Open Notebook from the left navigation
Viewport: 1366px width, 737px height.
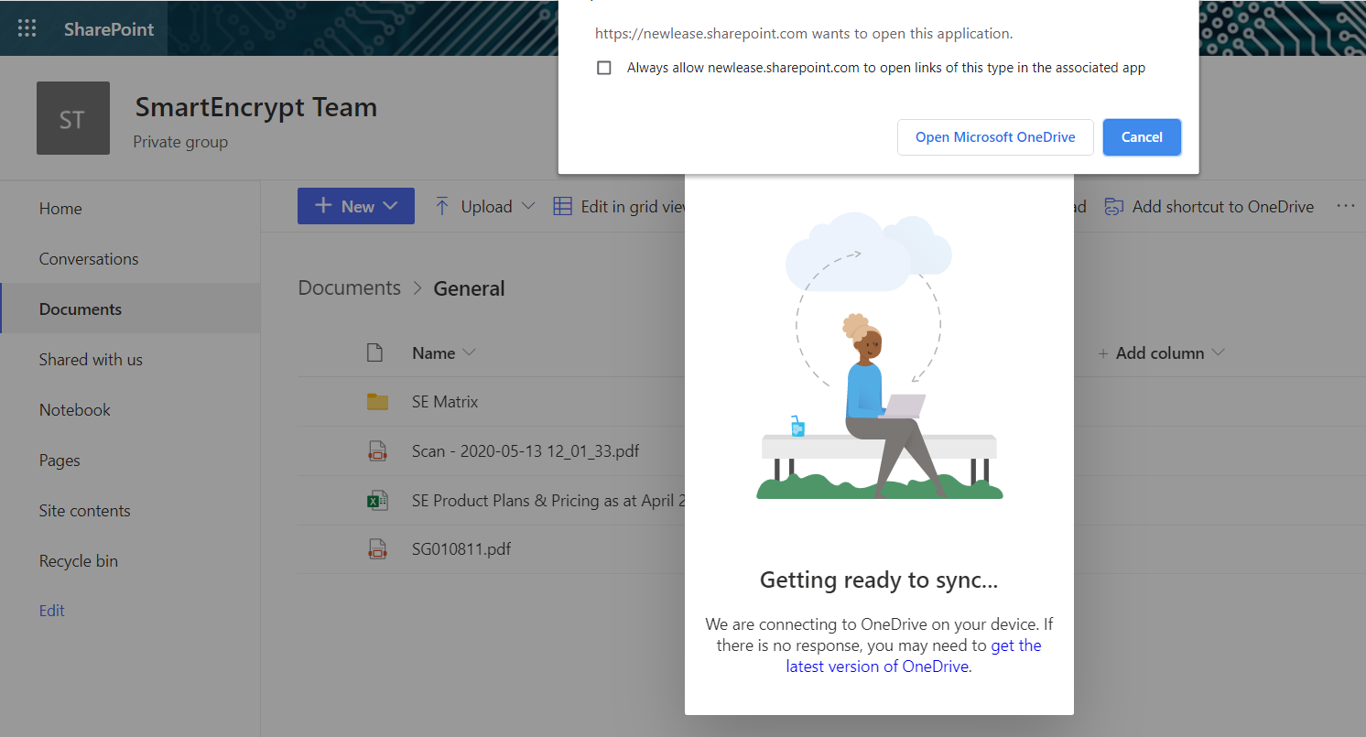pos(75,410)
